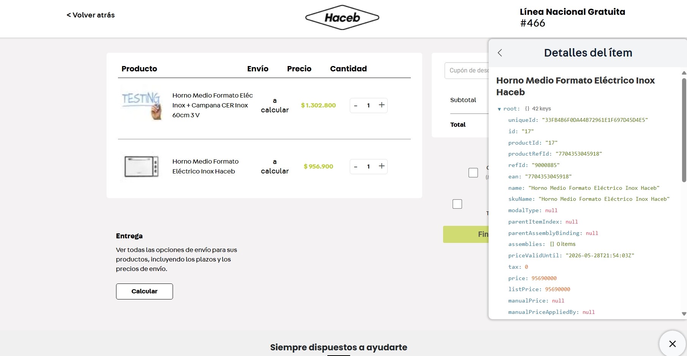Toggle the upper checkbox near Total section
This screenshot has width=687, height=356.
coord(473,173)
